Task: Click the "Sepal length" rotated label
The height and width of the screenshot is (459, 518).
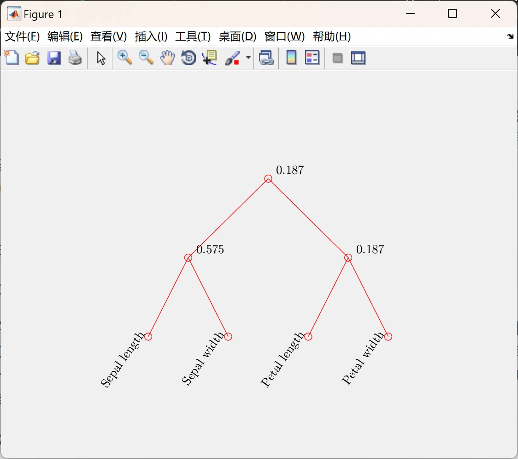Action: [122, 360]
